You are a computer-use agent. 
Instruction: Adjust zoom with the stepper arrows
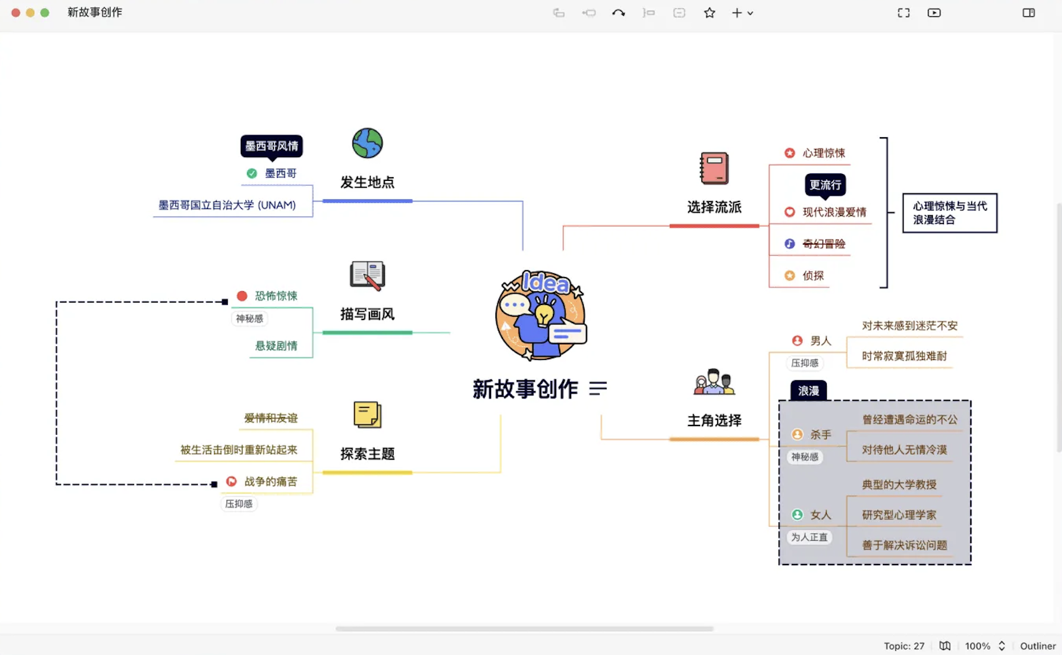click(1004, 646)
